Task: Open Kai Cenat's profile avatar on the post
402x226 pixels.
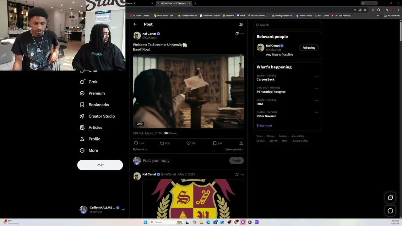Action: (x=137, y=35)
